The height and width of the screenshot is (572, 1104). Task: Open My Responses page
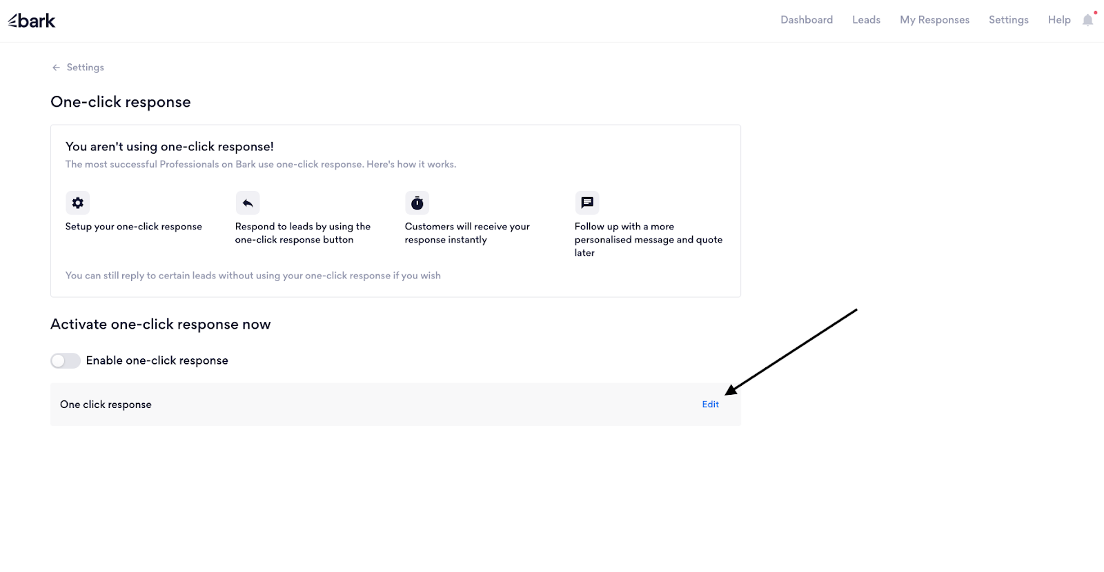click(x=934, y=20)
